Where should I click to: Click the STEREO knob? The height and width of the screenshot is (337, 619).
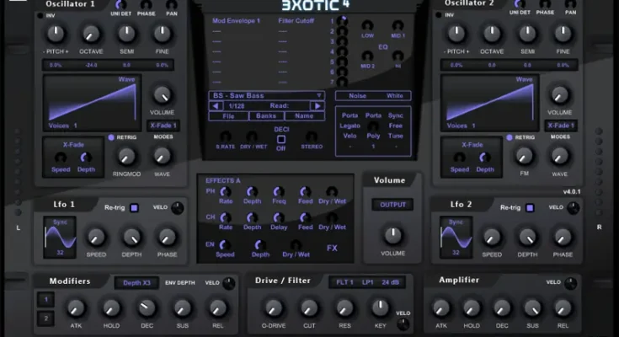[312, 137]
